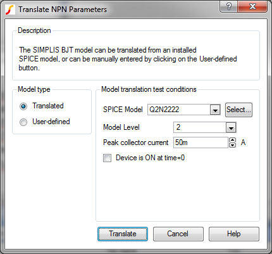
Task: Enable Device is ON at time=0
Action: tap(107, 158)
